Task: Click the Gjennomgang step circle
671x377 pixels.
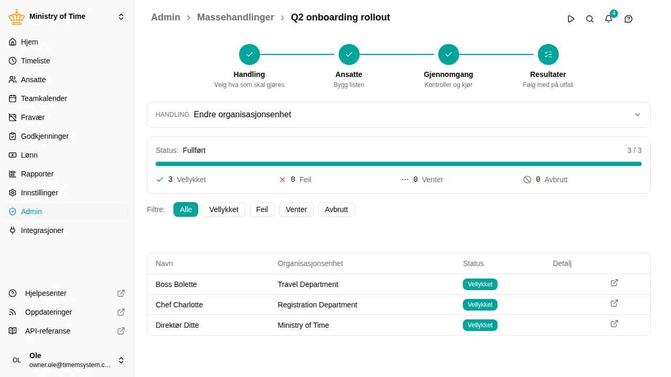Action: pyautogui.click(x=449, y=54)
